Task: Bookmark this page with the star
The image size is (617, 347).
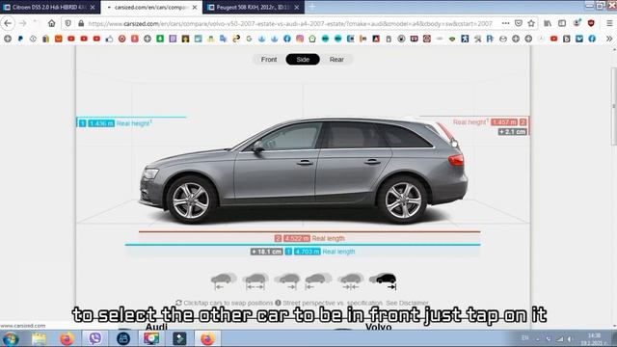Action: 531,23
